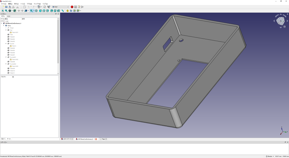The image size is (289, 158).
Task: Click the Create new document icon
Action: (3, 7)
